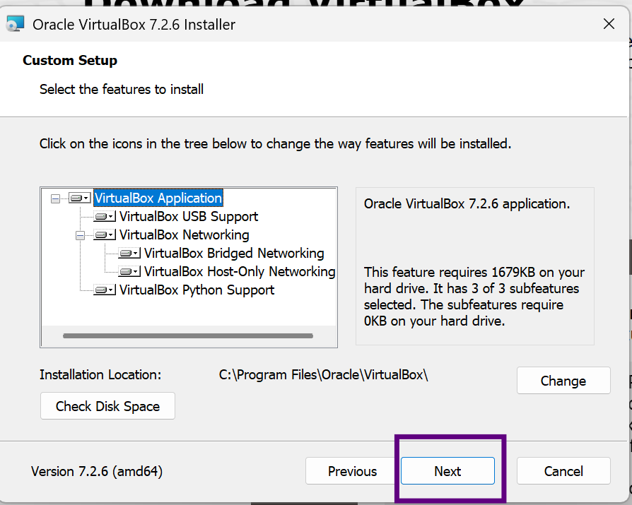632x505 pixels.
Task: Cancel the VirtualBox installation
Action: click(x=563, y=471)
